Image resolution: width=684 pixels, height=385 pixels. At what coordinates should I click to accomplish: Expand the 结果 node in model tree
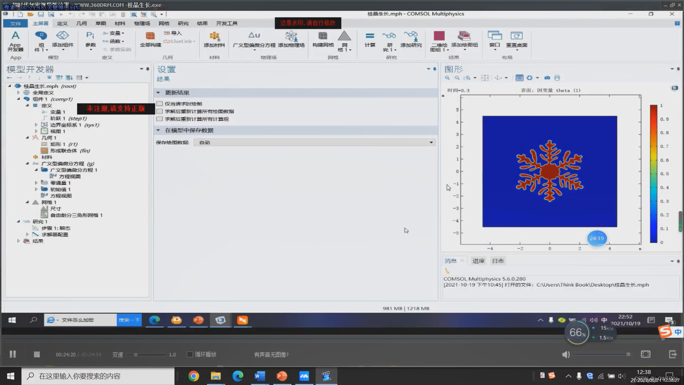pos(19,241)
